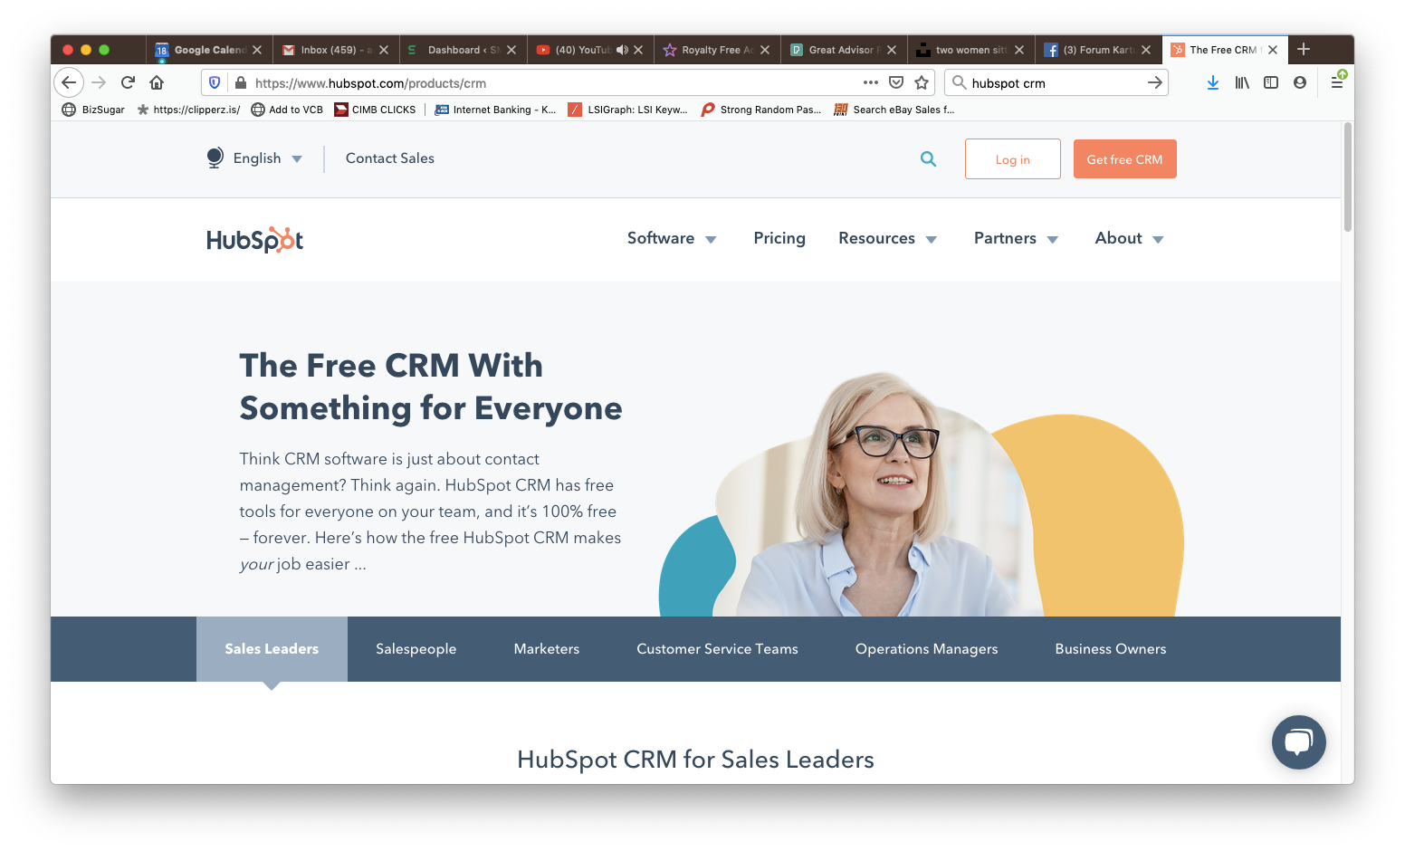1405x851 pixels.
Task: Open the Strong Random Password bookmark
Action: click(761, 110)
